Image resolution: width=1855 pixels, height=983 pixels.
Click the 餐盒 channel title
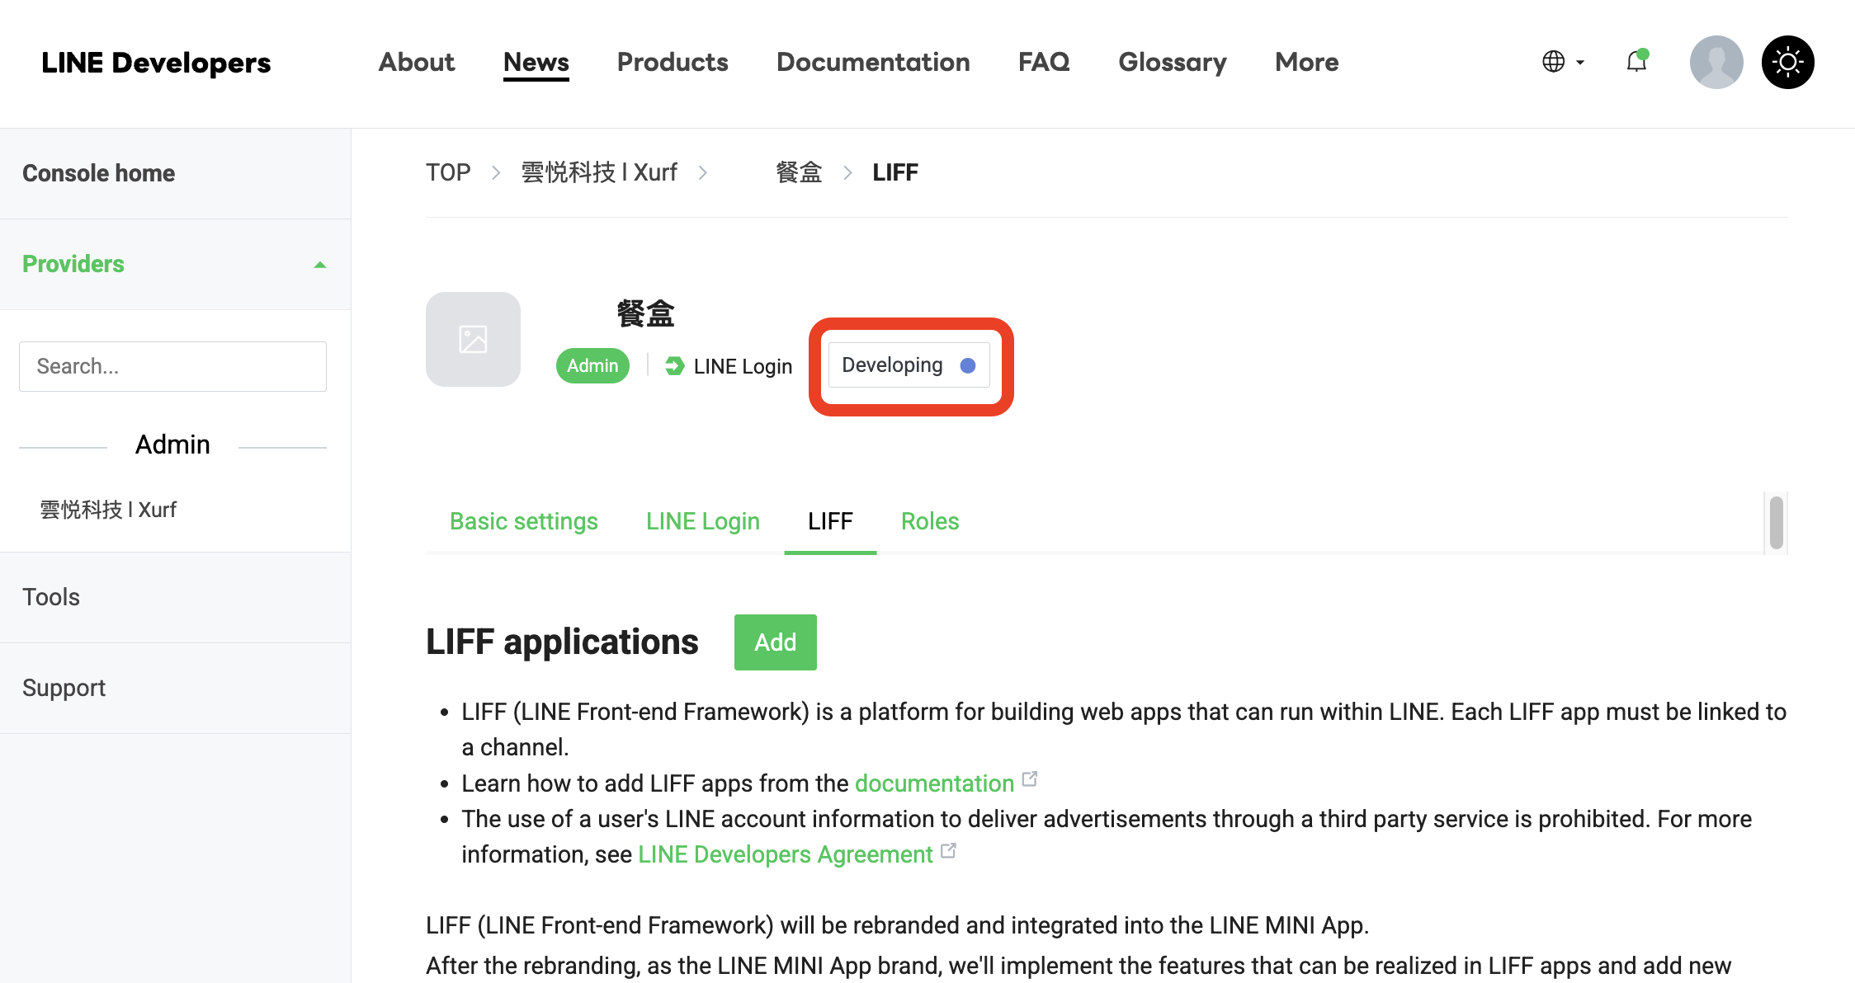point(646,313)
